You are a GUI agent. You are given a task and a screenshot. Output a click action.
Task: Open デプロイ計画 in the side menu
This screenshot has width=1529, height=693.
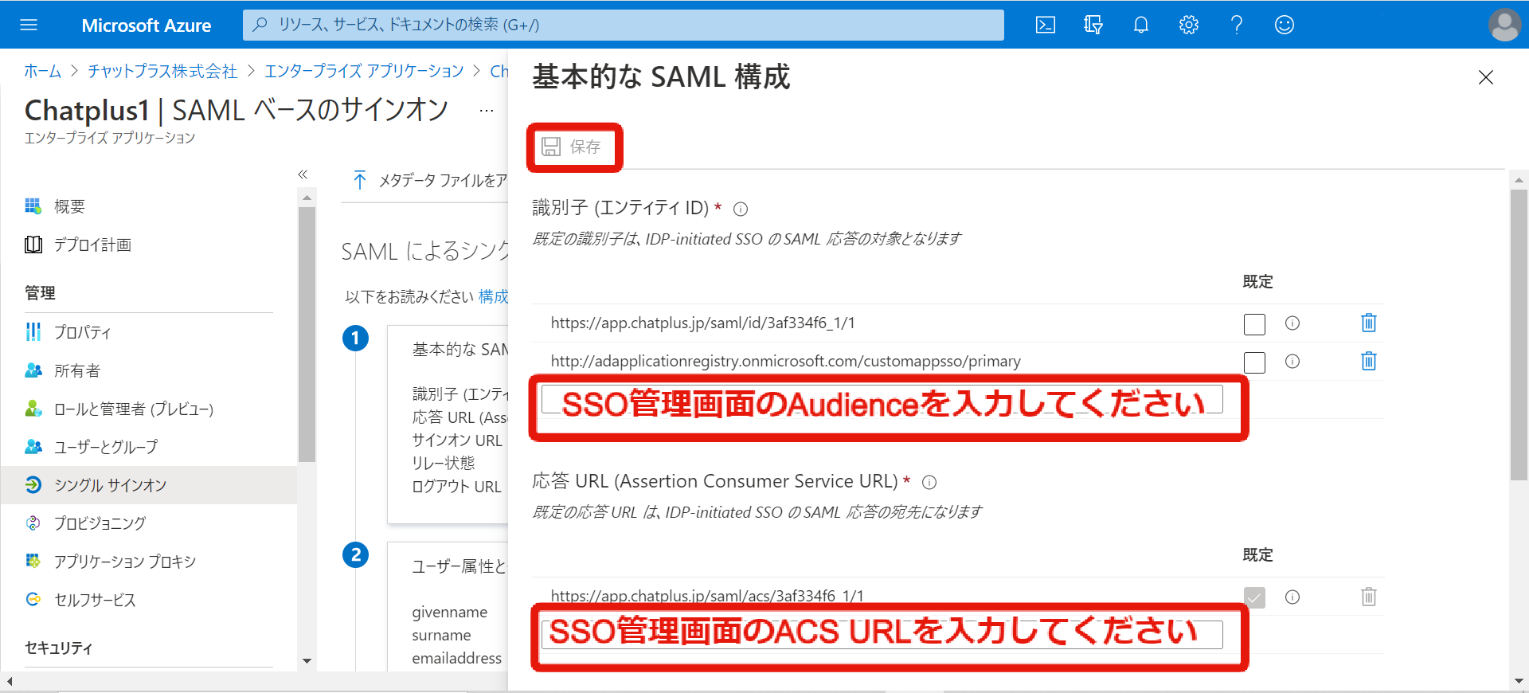[x=92, y=245]
